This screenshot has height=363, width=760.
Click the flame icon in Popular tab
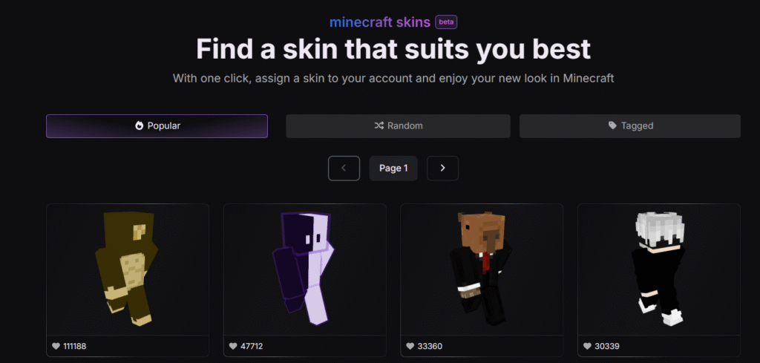coord(139,126)
